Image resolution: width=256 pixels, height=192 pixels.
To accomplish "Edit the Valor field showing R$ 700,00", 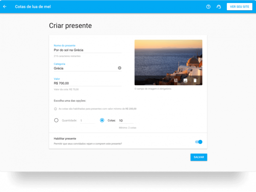I will (87, 83).
